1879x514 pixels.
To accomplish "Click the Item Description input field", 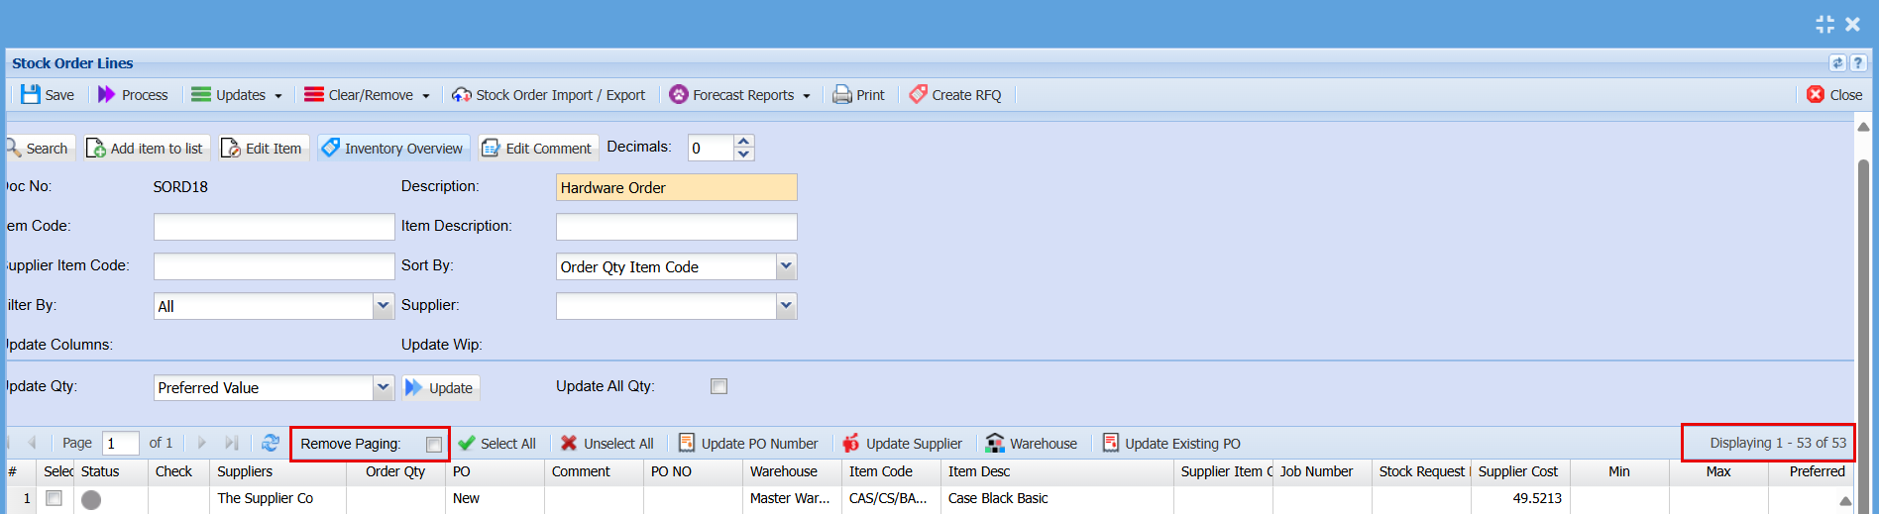I will point(677,227).
